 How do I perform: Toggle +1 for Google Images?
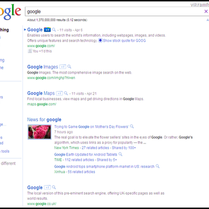pos(63,67)
